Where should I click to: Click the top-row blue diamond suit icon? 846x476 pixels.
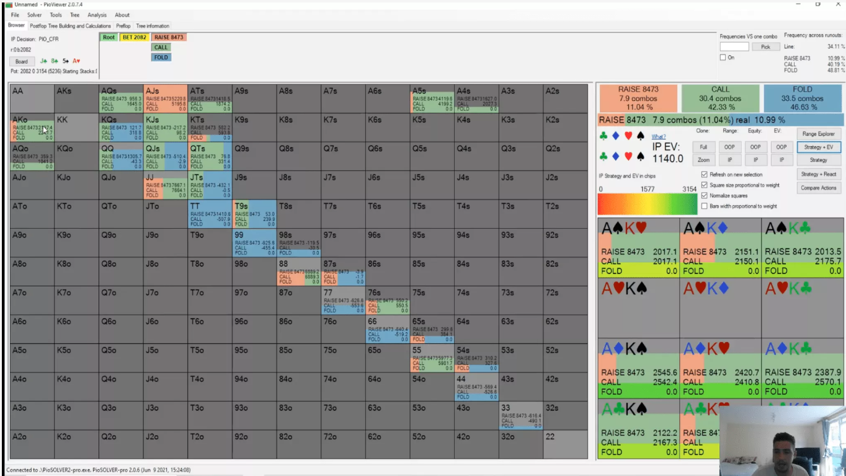(615, 136)
